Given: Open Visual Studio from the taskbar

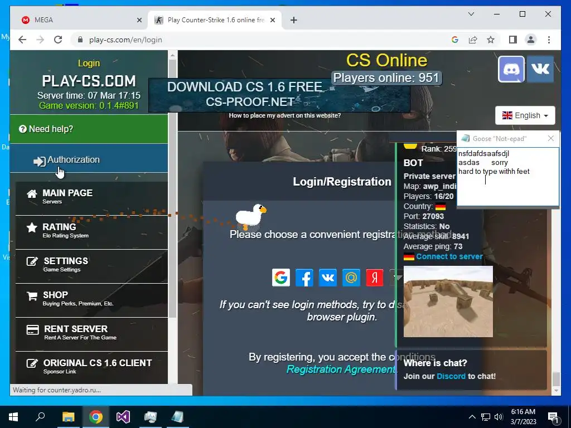Looking at the screenshot, I should [123, 417].
